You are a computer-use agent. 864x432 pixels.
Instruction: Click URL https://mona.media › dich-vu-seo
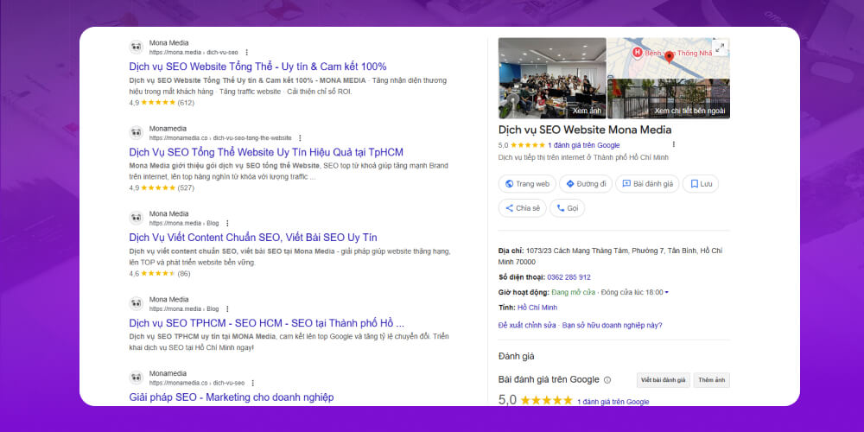point(194,53)
